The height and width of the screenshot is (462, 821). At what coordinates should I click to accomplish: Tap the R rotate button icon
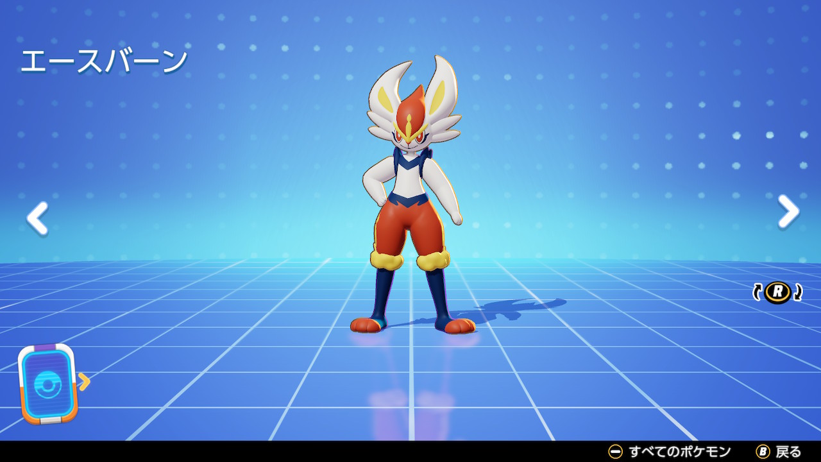click(x=777, y=292)
